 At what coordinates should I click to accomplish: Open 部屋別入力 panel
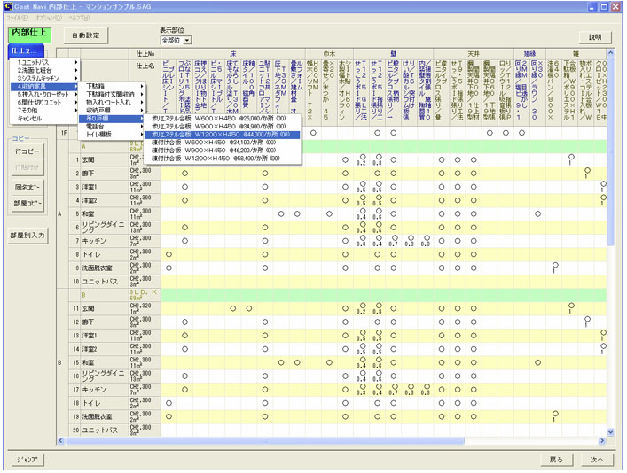click(x=28, y=237)
